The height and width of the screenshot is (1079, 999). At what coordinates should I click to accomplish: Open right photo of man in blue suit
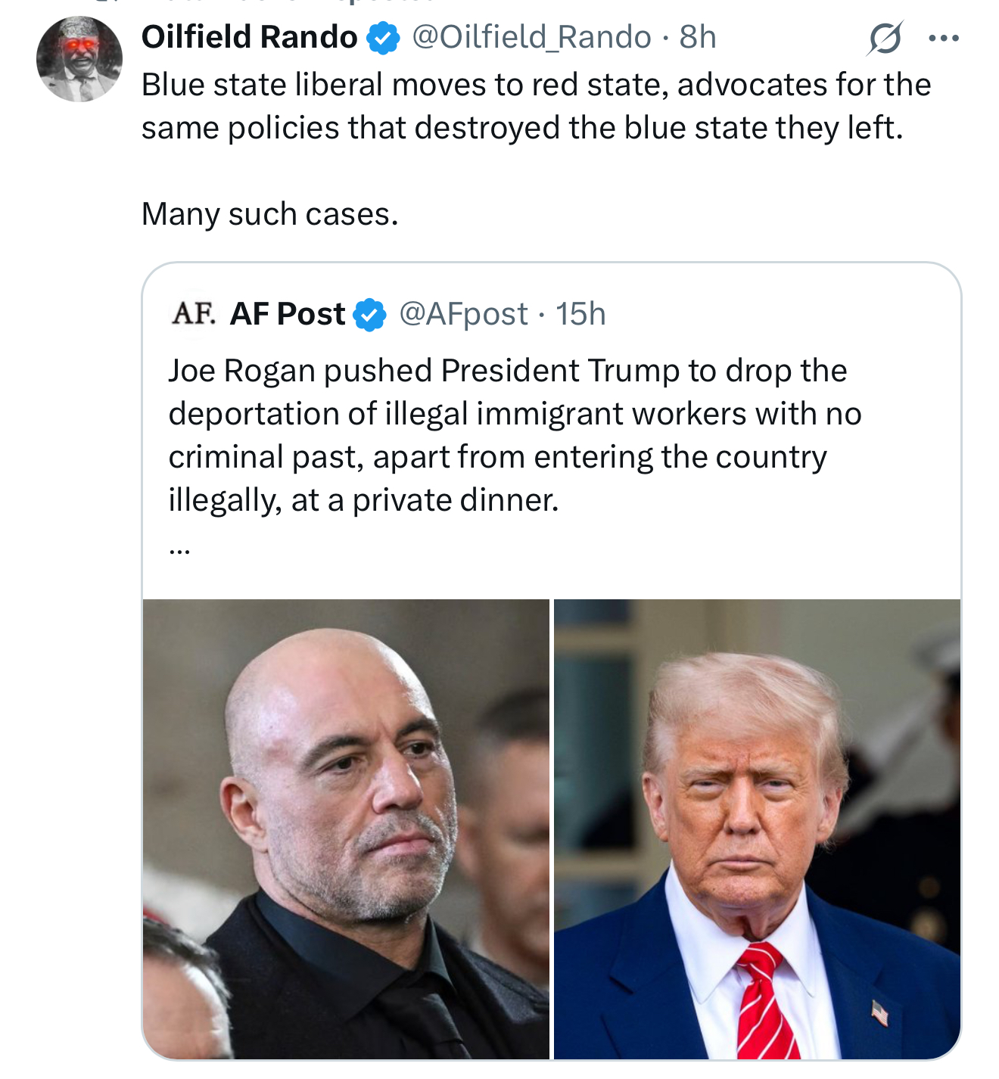pyautogui.click(x=757, y=829)
